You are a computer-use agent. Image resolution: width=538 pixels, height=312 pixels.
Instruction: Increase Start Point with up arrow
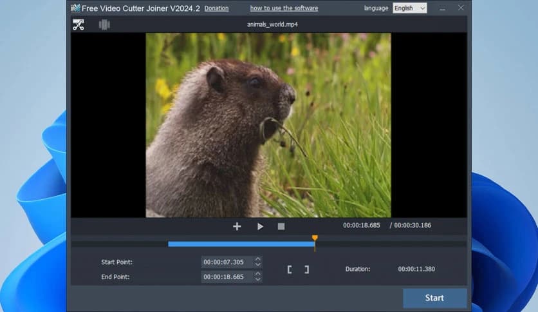click(x=258, y=259)
